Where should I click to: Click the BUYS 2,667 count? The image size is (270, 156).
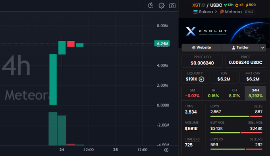coord(216,112)
